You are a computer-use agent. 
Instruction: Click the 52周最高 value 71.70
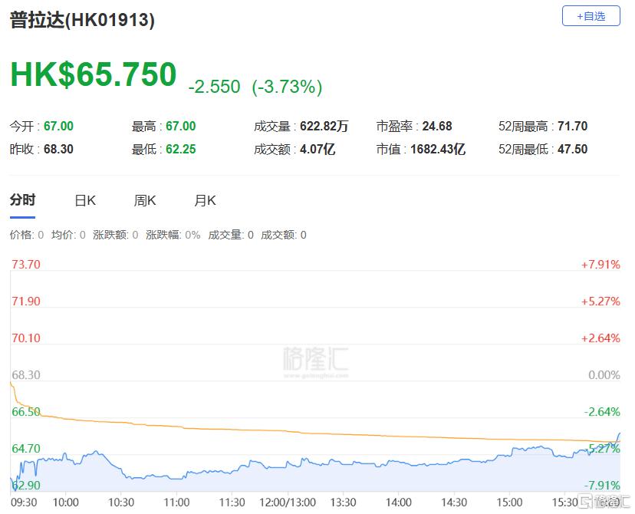click(x=572, y=126)
